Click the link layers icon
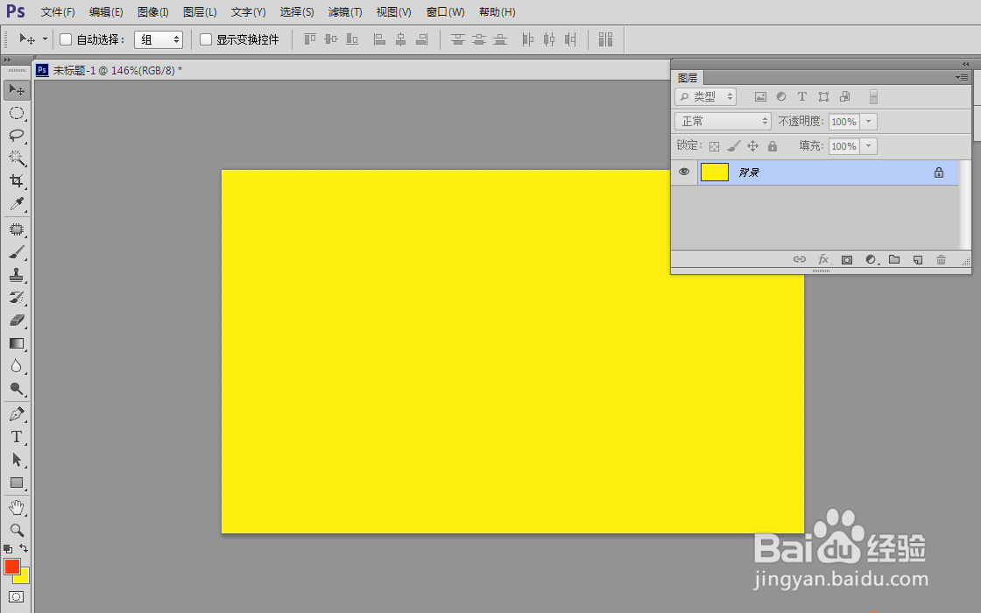The width and height of the screenshot is (981, 613). 799,259
